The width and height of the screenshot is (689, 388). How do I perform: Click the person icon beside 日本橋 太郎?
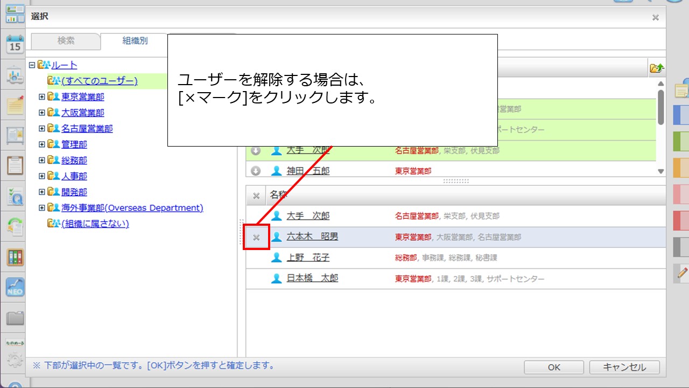(x=276, y=279)
